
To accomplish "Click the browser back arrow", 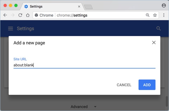I will pyautogui.click(x=5, y=15).
